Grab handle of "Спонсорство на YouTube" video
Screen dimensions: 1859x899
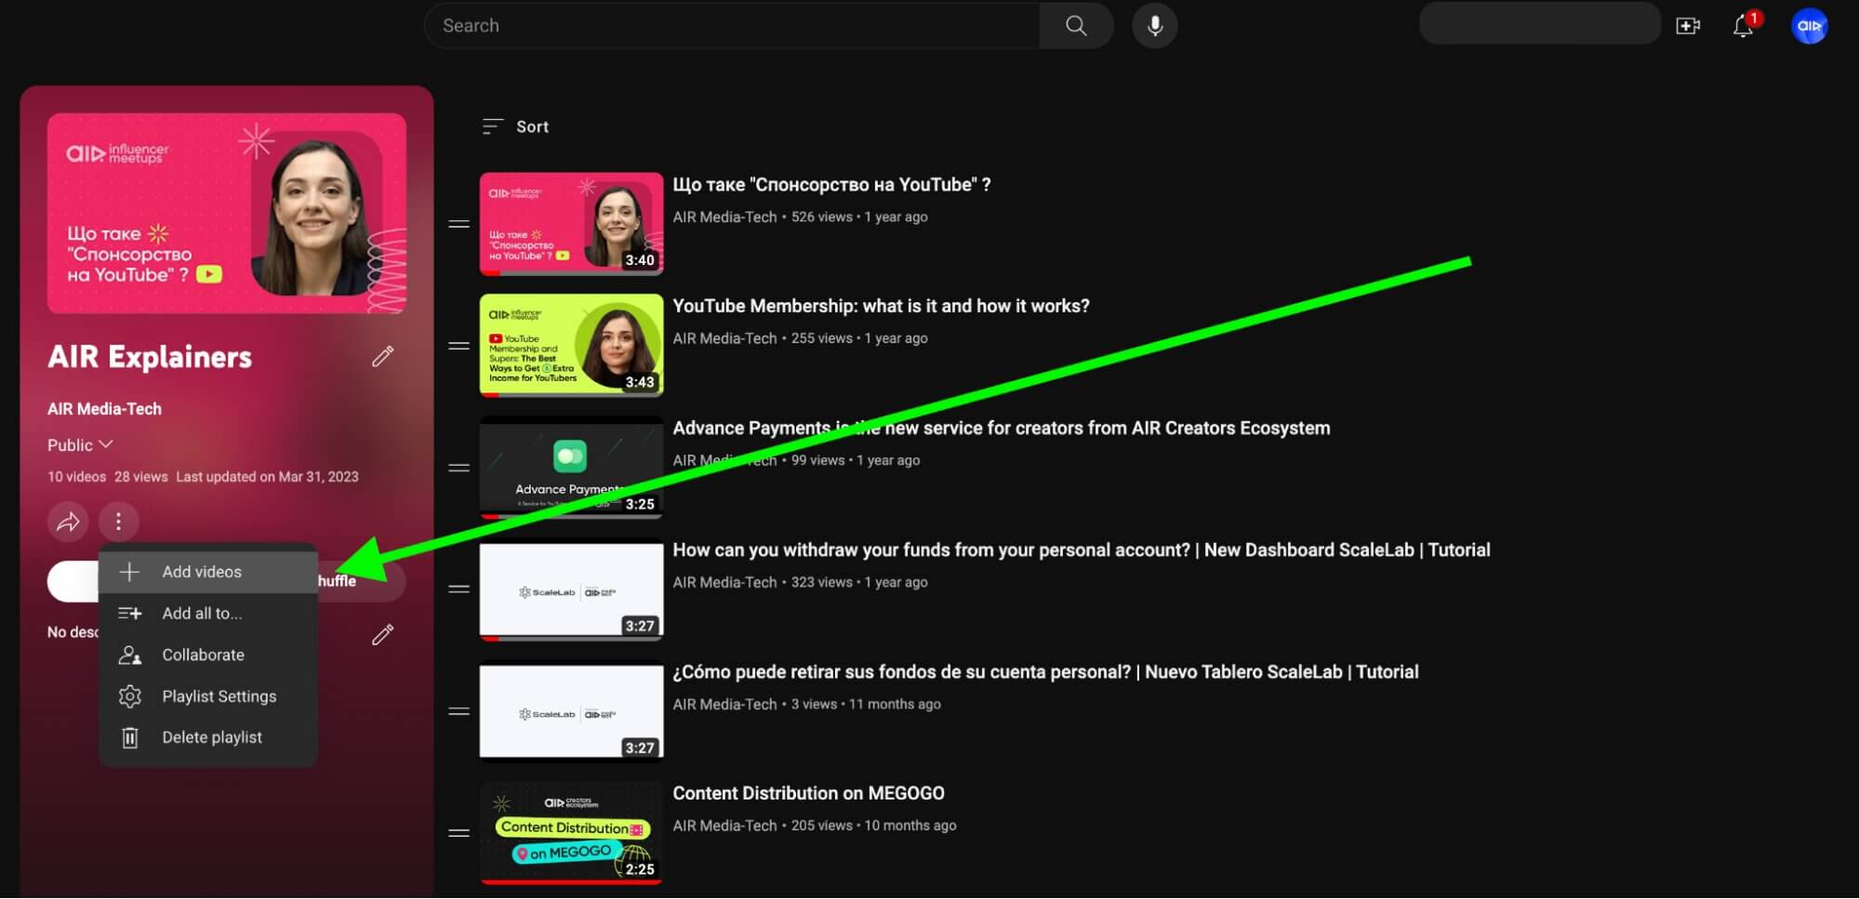(458, 224)
